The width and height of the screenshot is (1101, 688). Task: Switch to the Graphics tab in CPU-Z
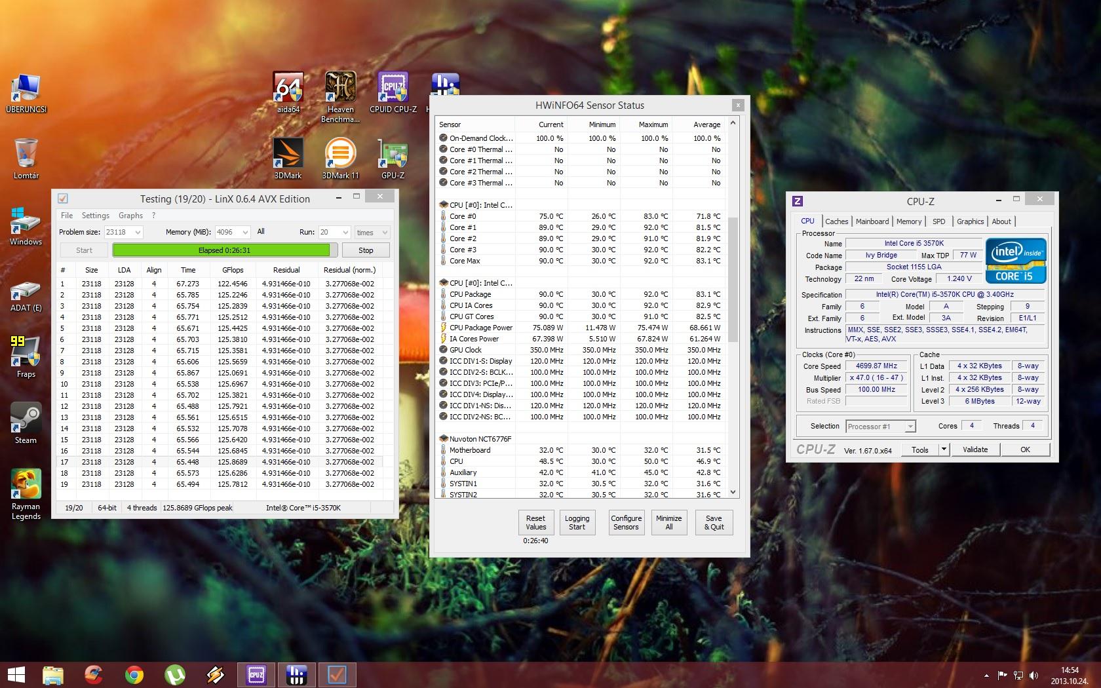[x=970, y=221]
